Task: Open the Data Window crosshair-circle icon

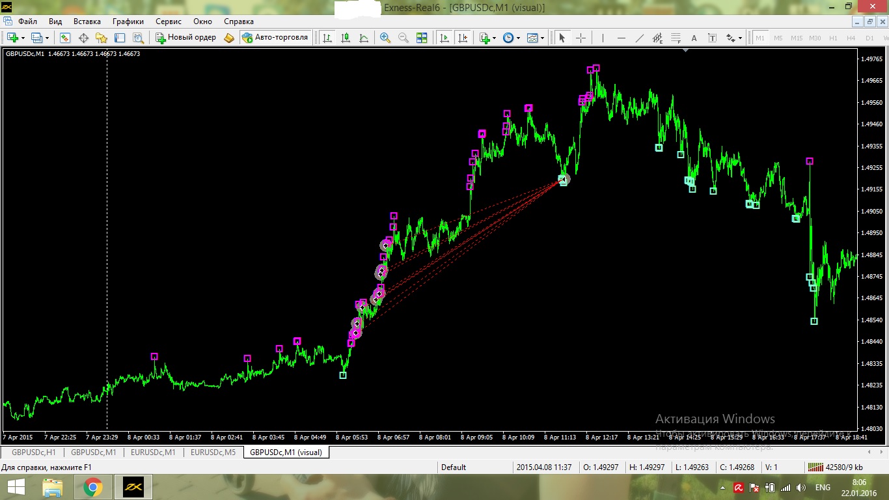Action: click(x=83, y=38)
